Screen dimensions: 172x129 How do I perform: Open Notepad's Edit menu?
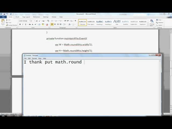point(29,58)
